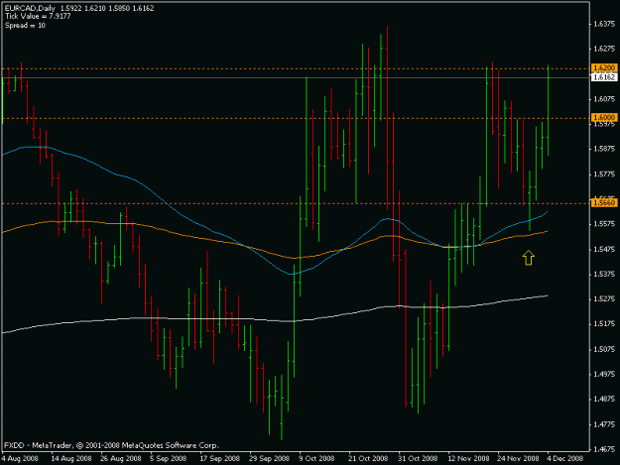Click the "4 Aug 2008" date label
620x465 pixels.
[x=20, y=458]
